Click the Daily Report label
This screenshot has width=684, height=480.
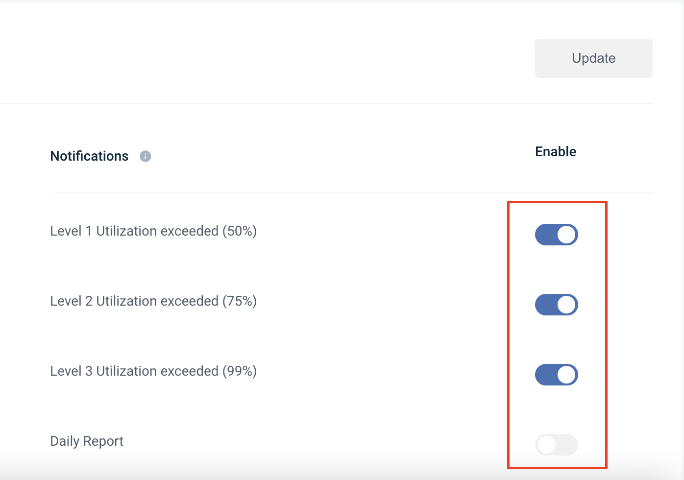[x=87, y=441]
